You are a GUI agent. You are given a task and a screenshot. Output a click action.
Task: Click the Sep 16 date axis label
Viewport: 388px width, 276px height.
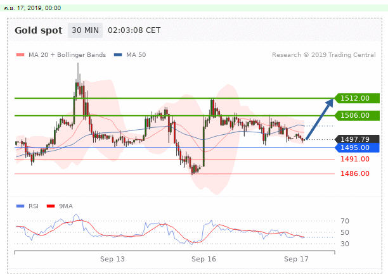coord(204,259)
